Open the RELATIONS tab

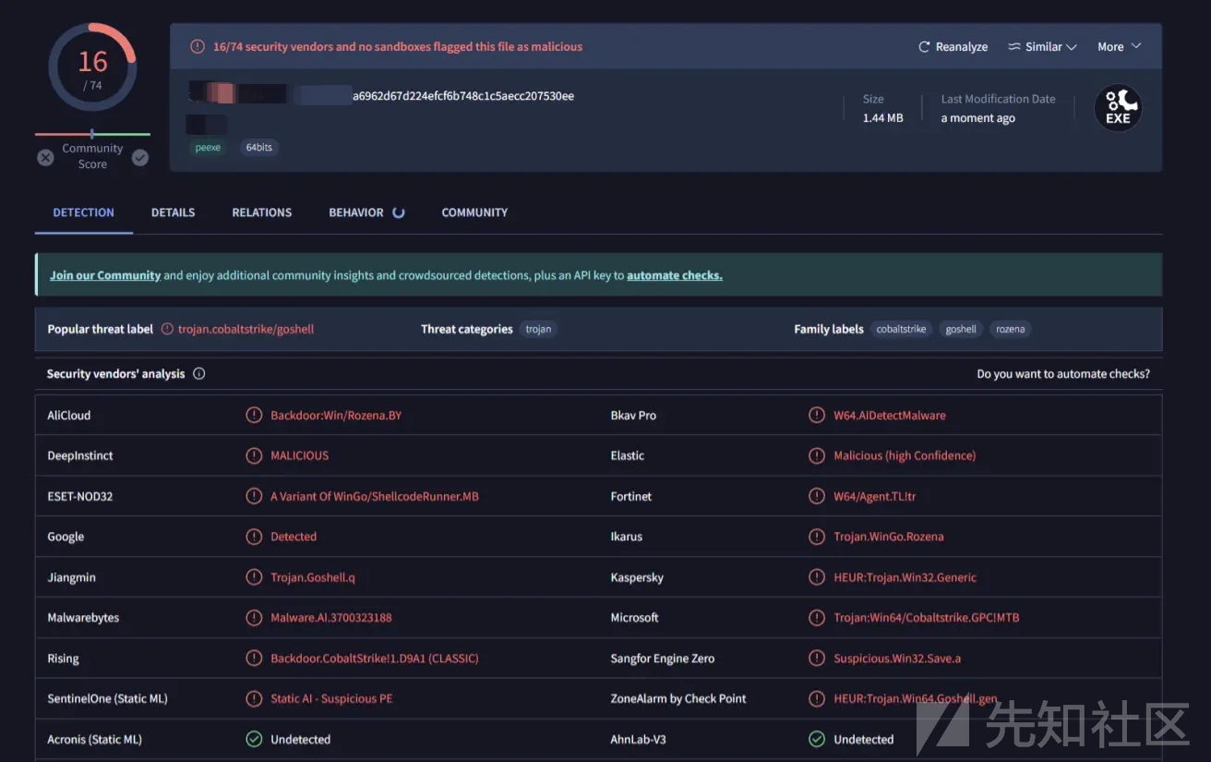[x=262, y=212]
